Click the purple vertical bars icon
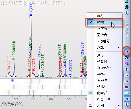 (127, 87)
